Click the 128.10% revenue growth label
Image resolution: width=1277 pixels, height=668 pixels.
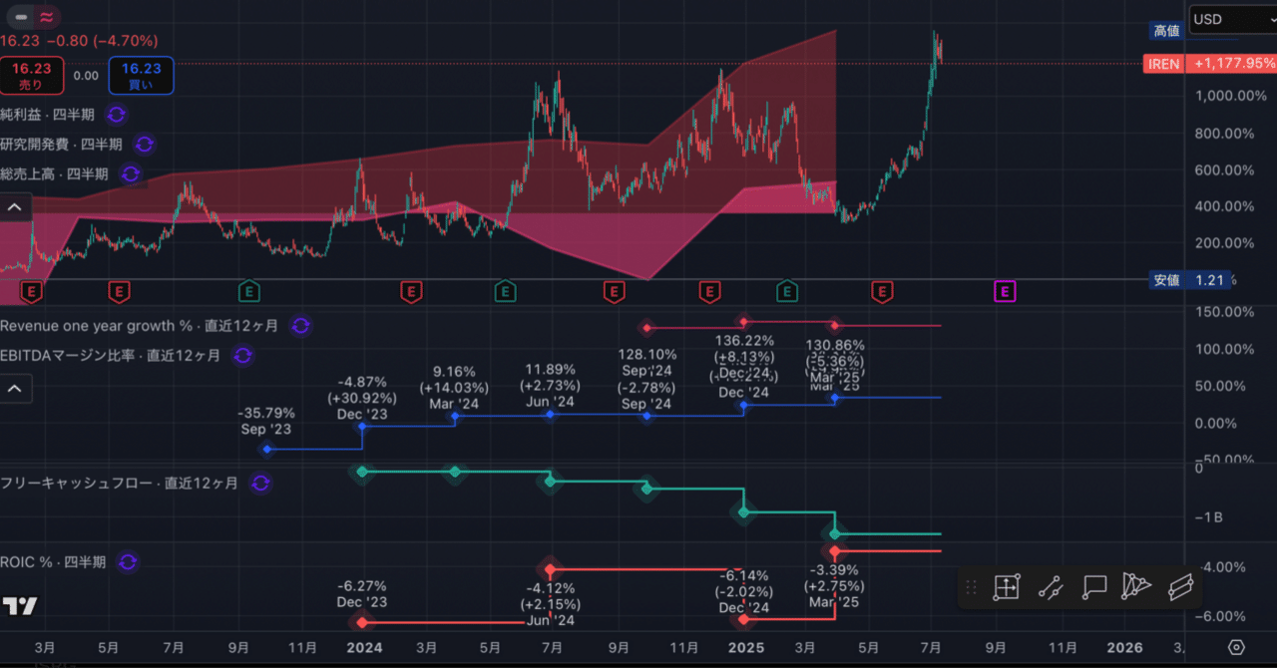[x=647, y=354]
